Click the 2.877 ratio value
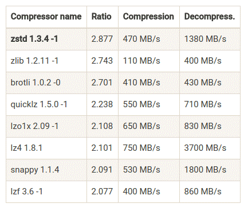The image size is (248, 207). click(102, 39)
